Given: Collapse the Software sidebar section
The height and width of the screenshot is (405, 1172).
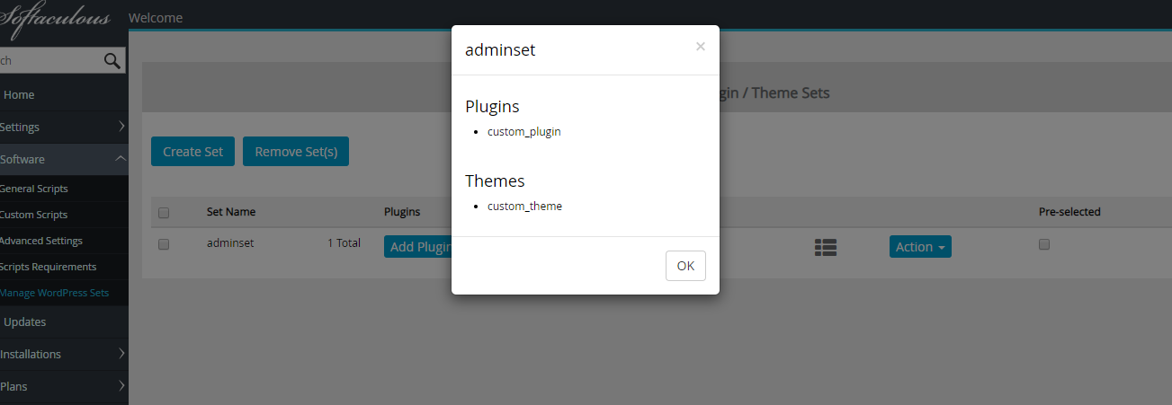Looking at the screenshot, I should point(64,160).
